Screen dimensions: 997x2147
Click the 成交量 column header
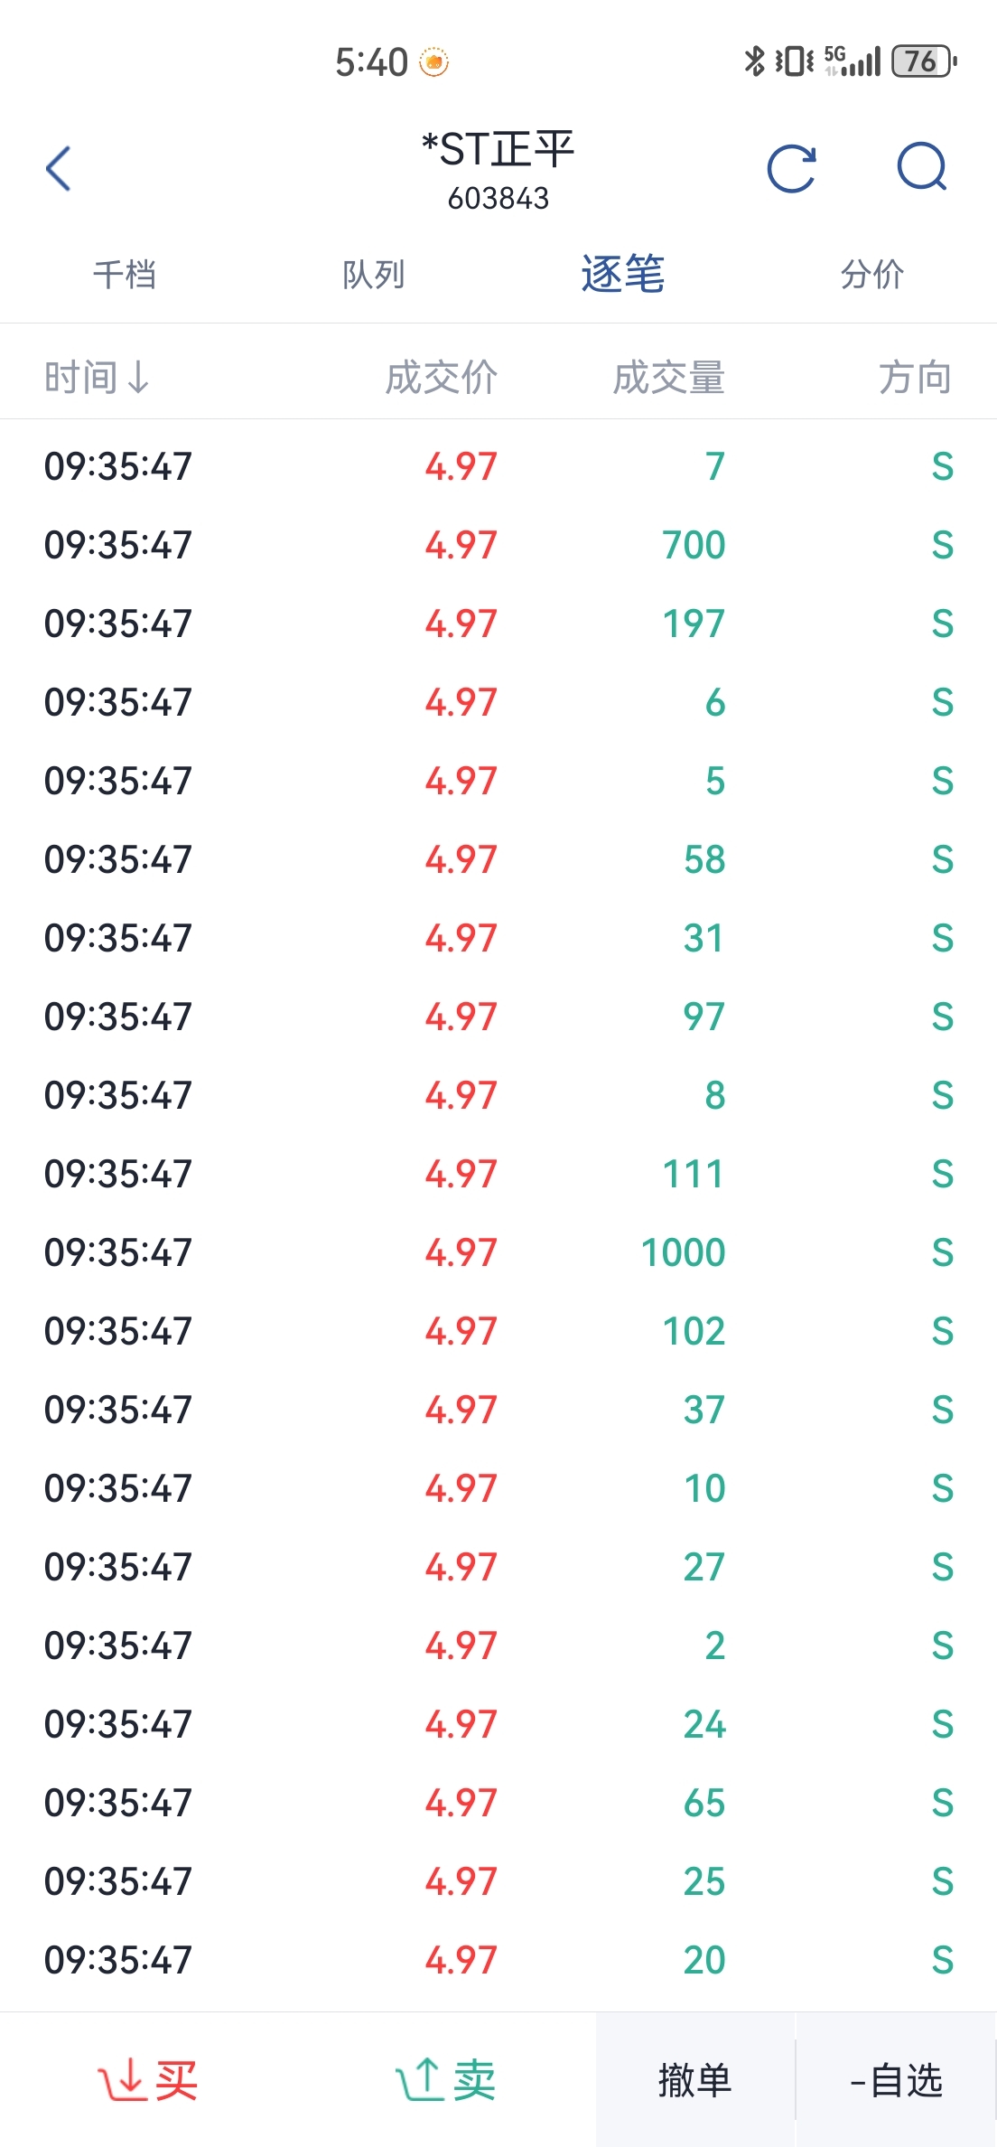coord(668,378)
